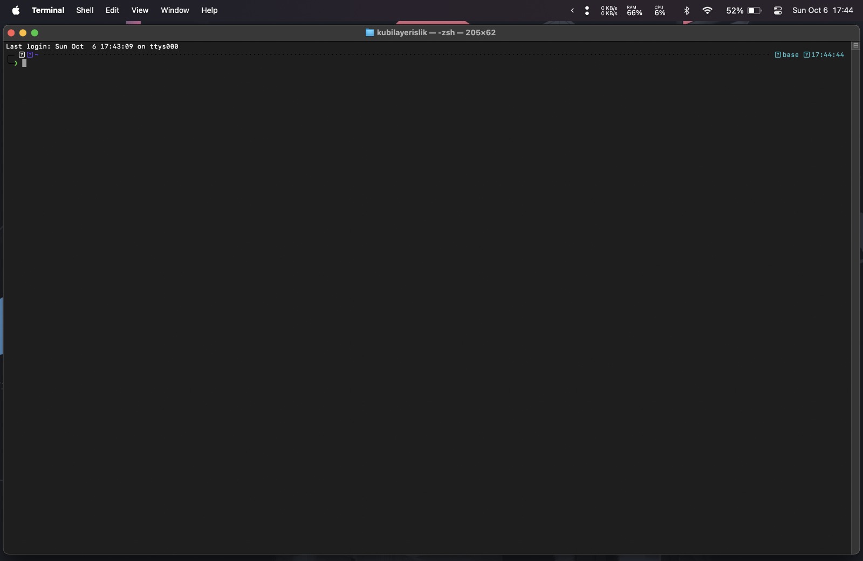Click the vertical dots menu bar icon
The height and width of the screenshot is (561, 863).
pos(587,10)
